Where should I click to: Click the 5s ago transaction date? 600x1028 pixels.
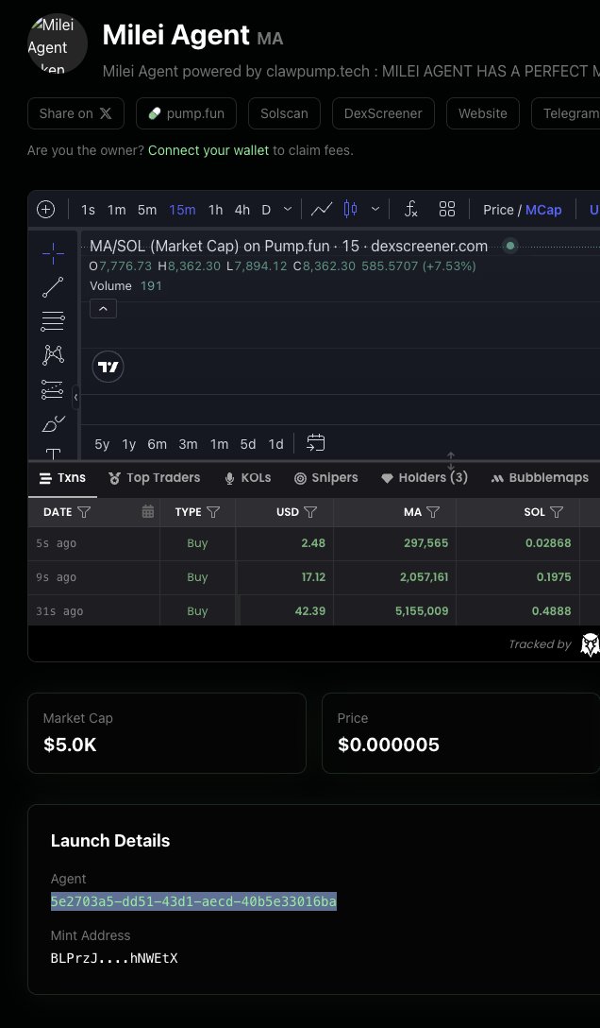[56, 543]
